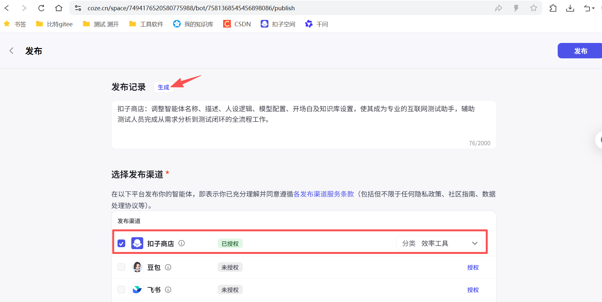
Task: Open the 工具软件 bookmark folder
Action: 146,24
